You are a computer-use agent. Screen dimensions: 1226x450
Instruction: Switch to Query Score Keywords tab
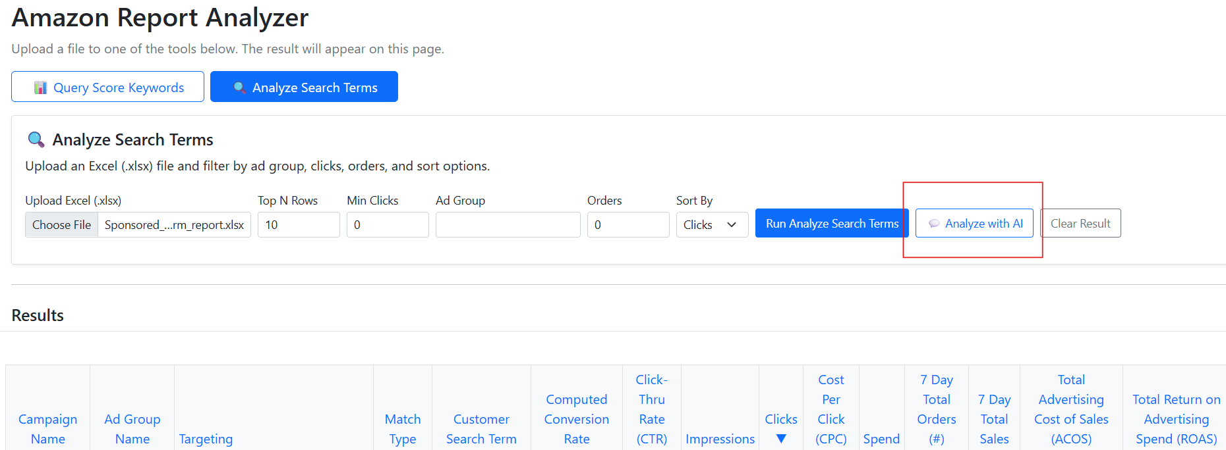coord(107,87)
